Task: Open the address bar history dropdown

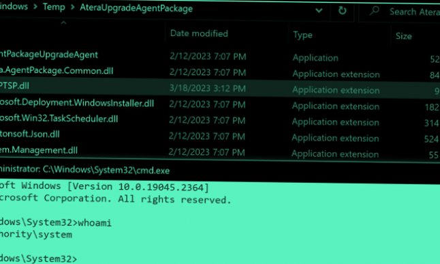Action: [319, 11]
